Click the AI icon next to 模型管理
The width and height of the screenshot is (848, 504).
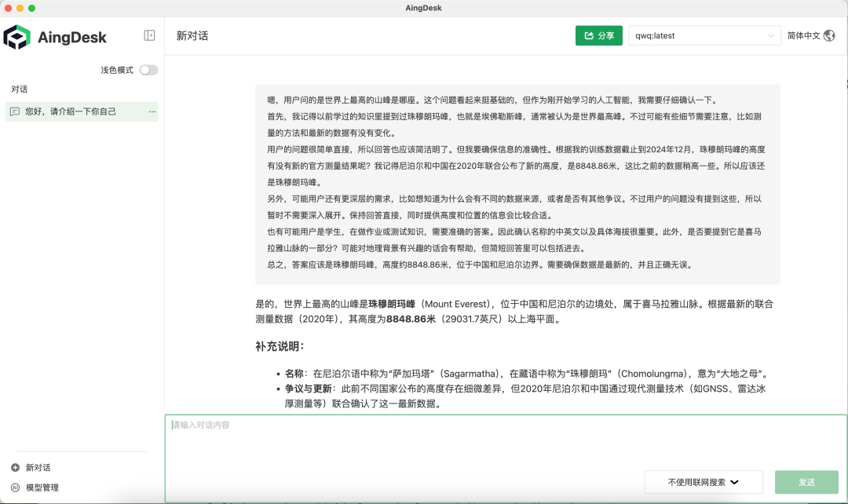(x=15, y=488)
